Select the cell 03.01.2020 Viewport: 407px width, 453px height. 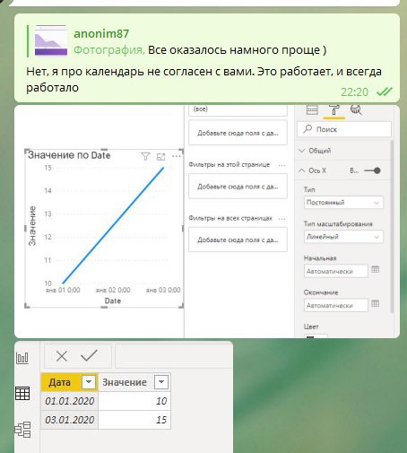(x=70, y=420)
